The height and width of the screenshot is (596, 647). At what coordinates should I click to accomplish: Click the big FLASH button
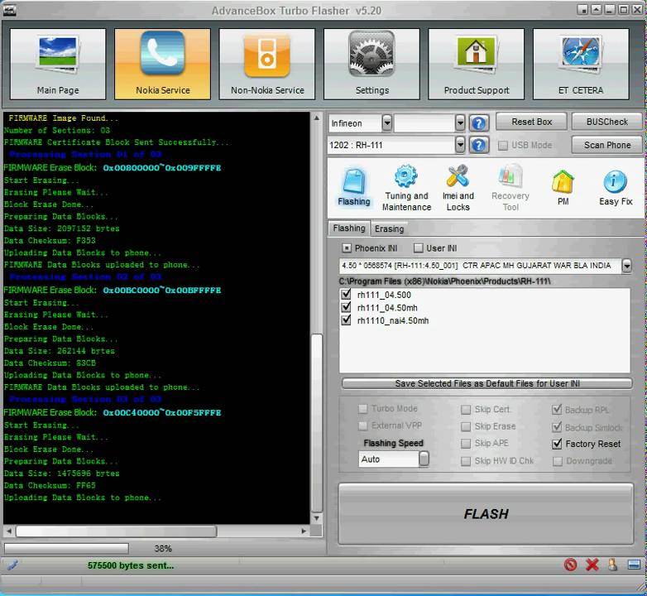pyautogui.click(x=486, y=514)
